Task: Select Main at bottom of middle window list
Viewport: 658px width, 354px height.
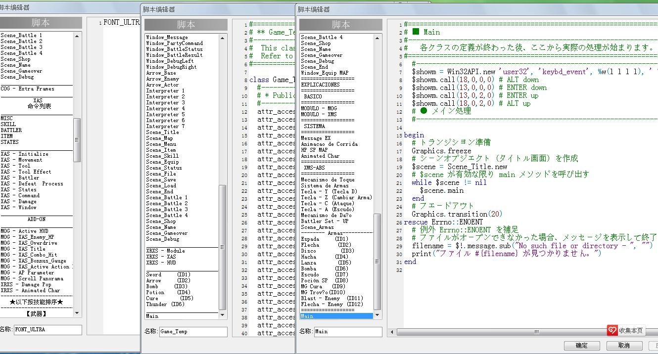Action: (x=152, y=316)
